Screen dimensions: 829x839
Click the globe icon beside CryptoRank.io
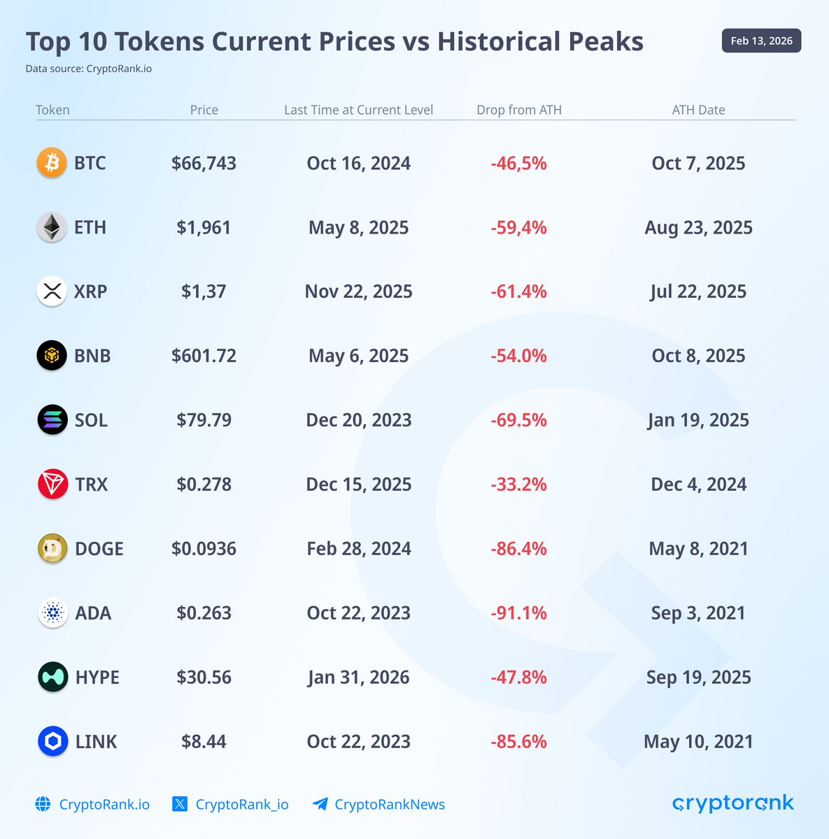click(43, 804)
